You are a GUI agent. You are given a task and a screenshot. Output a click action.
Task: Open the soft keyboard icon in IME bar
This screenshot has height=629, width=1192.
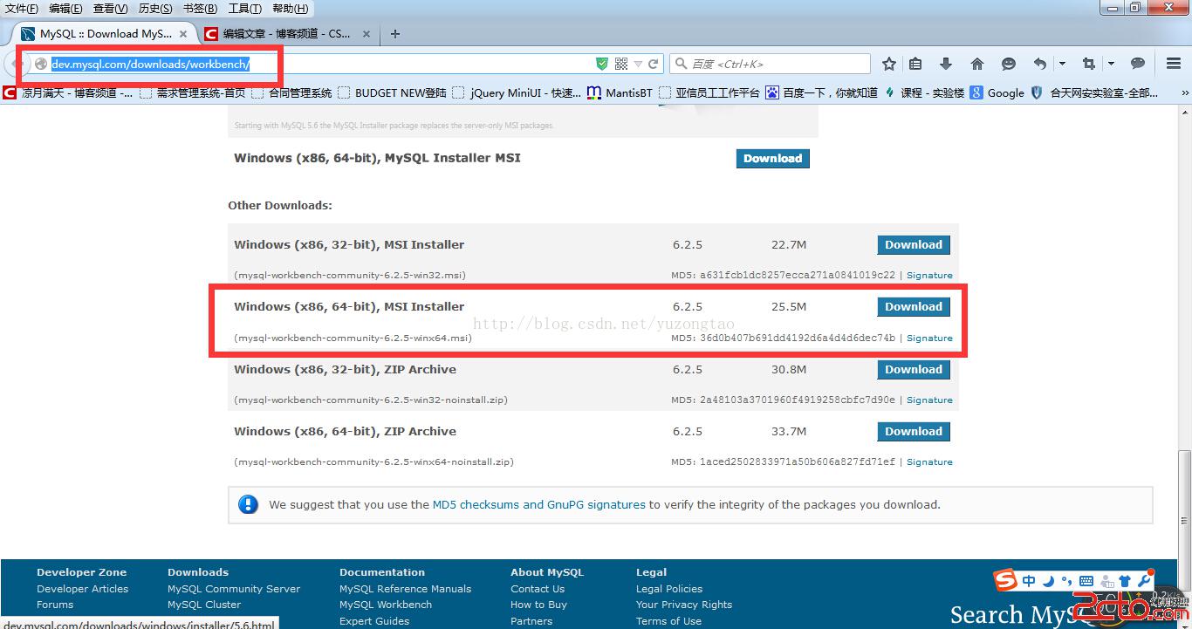[x=1086, y=581]
